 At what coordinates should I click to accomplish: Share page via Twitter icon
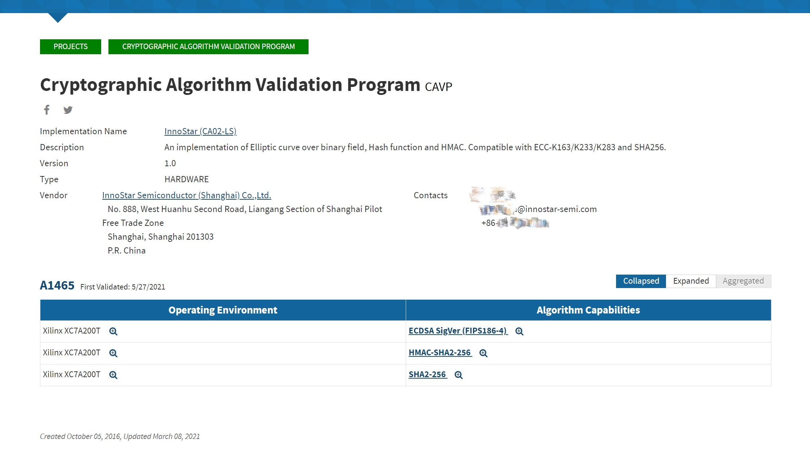(x=68, y=110)
